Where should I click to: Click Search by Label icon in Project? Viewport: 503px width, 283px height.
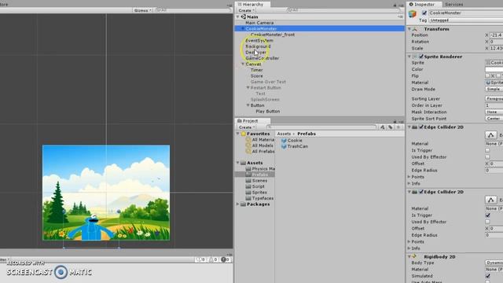tap(391, 127)
